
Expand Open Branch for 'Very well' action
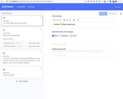point(34,43)
